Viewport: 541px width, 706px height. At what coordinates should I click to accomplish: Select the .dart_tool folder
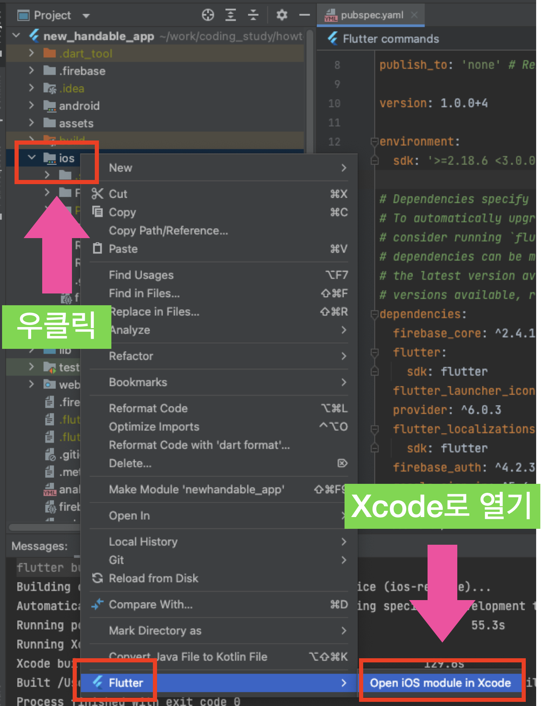(x=85, y=54)
